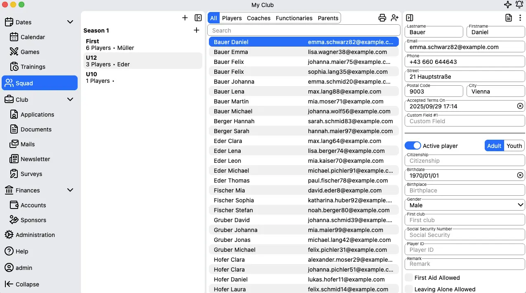Open the Mails section icon
Image resolution: width=526 pixels, height=293 pixels.
14,144
